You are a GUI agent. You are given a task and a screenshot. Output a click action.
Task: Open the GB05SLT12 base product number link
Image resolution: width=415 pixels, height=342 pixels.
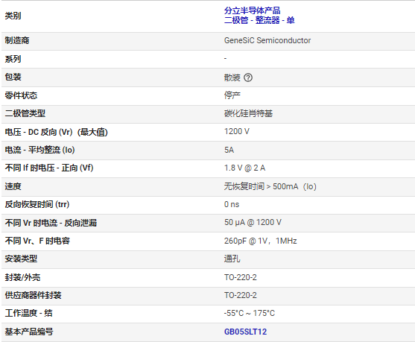pyautogui.click(x=245, y=332)
